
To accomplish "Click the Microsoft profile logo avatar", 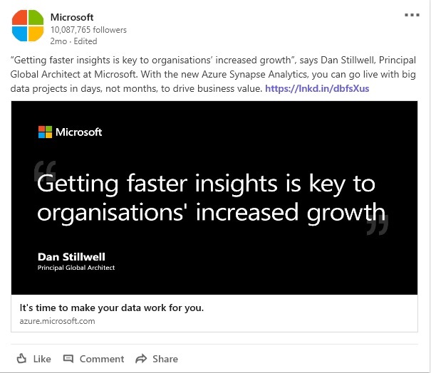I will coord(28,26).
